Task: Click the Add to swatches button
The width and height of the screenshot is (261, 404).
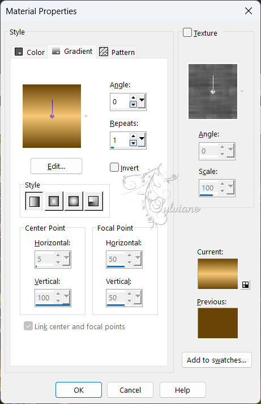Action: tap(217, 360)
